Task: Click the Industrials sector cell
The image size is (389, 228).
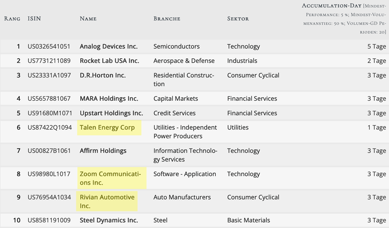Action: click(242, 61)
